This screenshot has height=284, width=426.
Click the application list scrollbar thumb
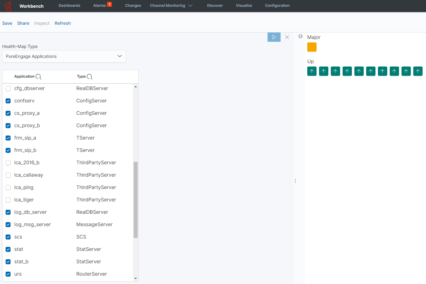coord(135,200)
